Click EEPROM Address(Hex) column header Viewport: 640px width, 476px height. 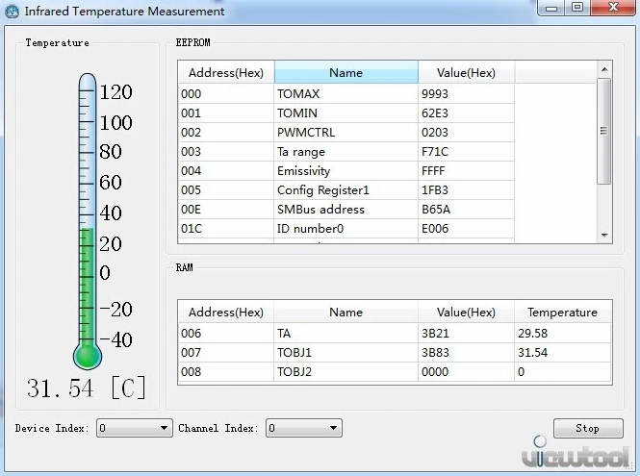[226, 73]
